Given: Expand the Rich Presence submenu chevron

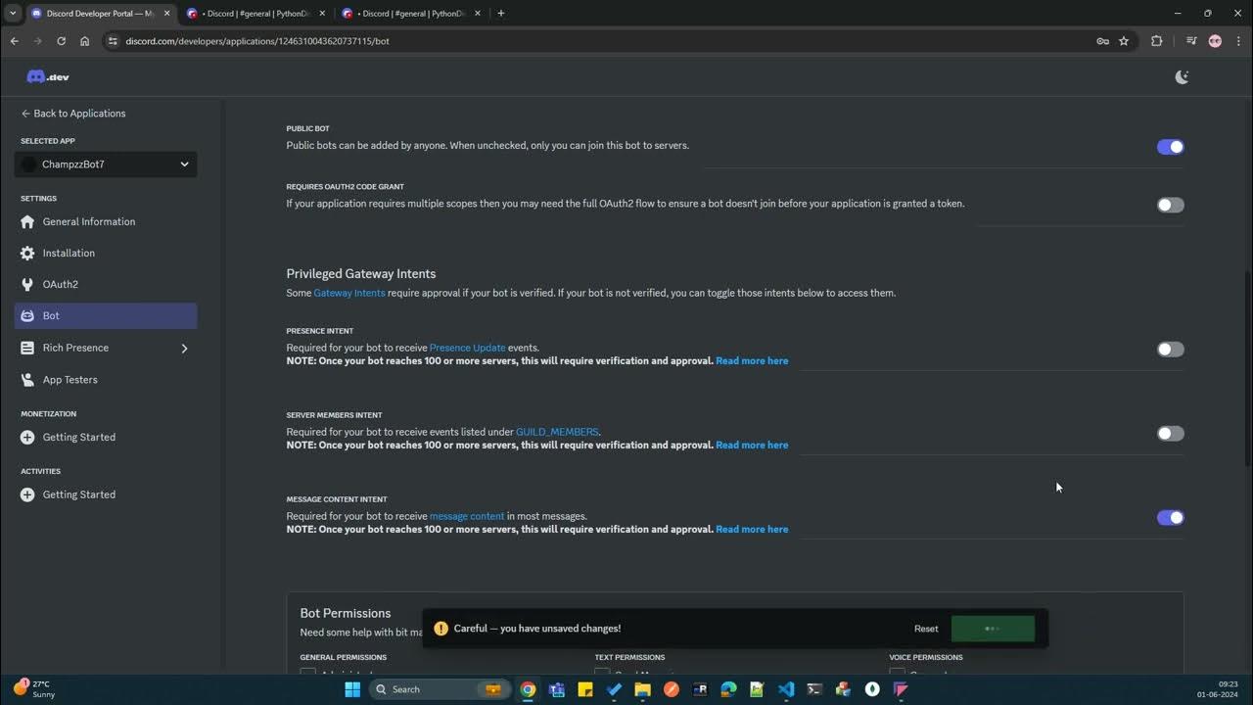Looking at the screenshot, I should tap(184, 348).
